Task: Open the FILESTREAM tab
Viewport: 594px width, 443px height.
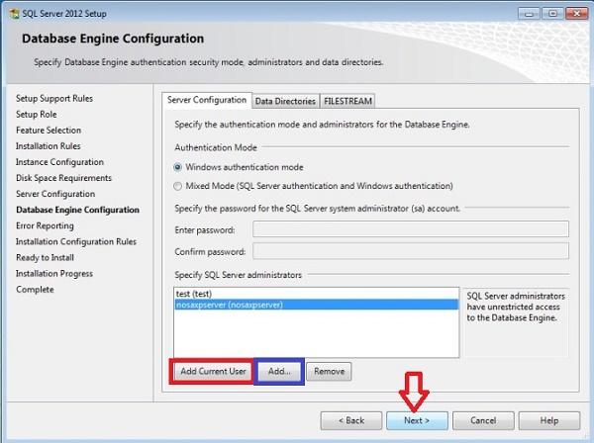Action: [347, 101]
